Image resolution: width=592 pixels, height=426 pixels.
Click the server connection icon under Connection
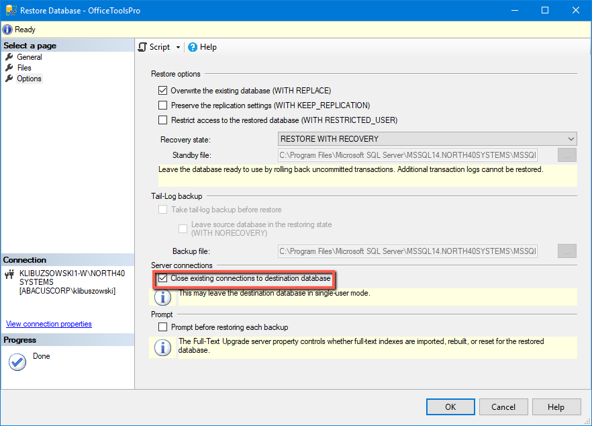[x=9, y=273]
